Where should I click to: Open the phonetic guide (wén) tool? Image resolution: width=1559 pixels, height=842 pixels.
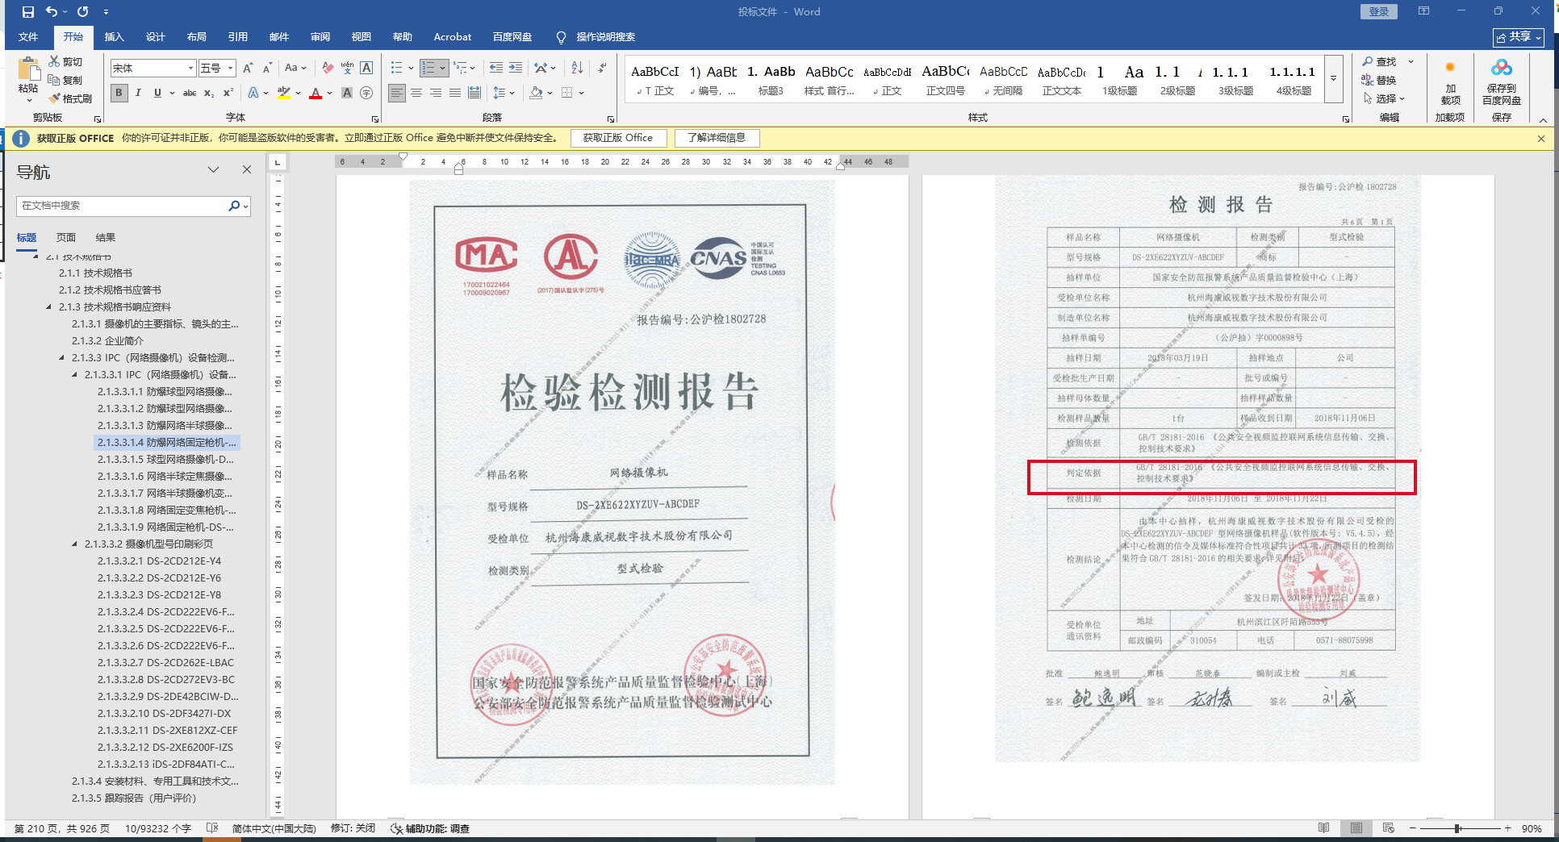coord(347,69)
